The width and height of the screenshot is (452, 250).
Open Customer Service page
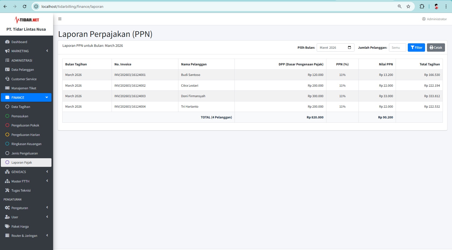tap(26, 79)
